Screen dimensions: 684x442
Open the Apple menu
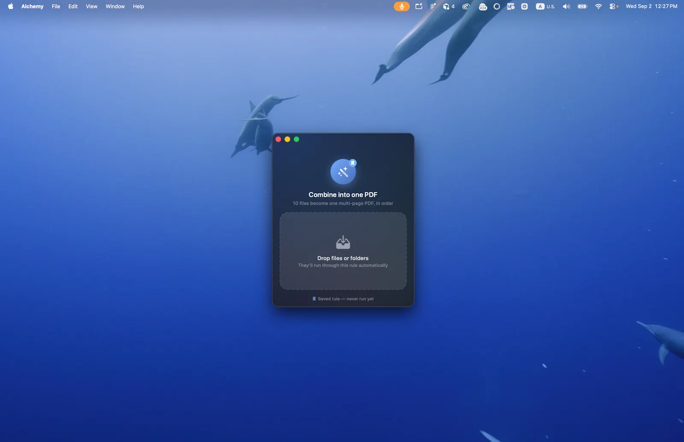[11, 6]
